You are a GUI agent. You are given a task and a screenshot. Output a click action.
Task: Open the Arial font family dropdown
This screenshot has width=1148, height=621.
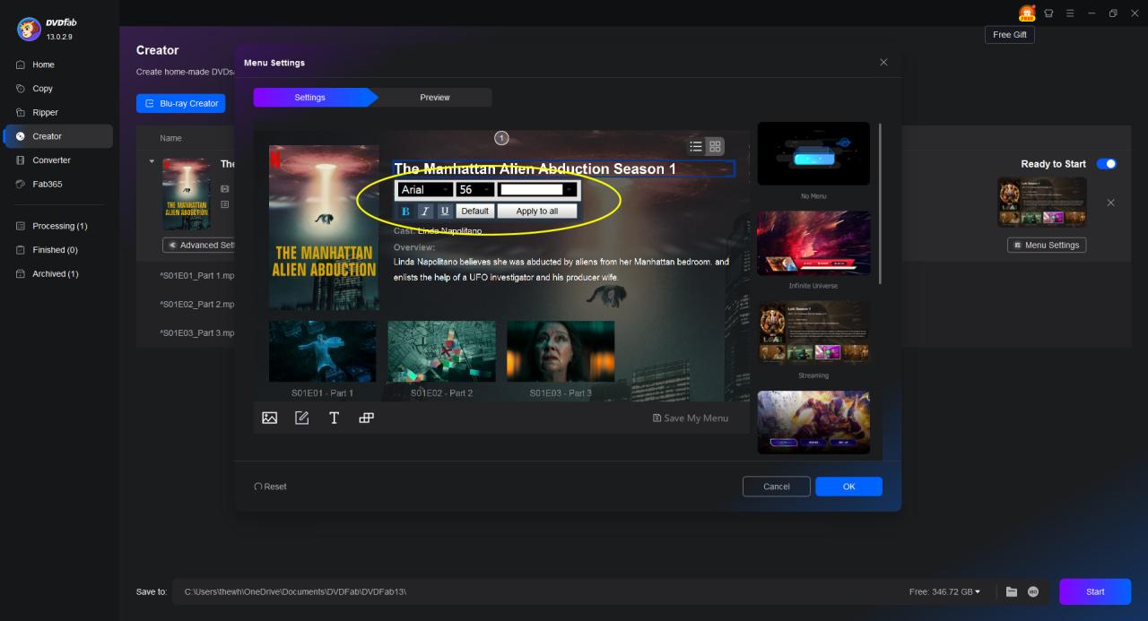[x=425, y=190]
